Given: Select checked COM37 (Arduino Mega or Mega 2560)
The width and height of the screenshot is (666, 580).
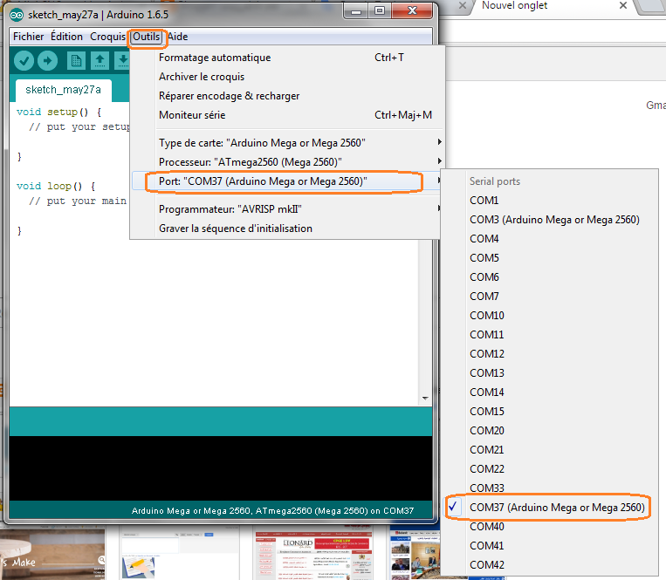Looking at the screenshot, I should [x=550, y=507].
